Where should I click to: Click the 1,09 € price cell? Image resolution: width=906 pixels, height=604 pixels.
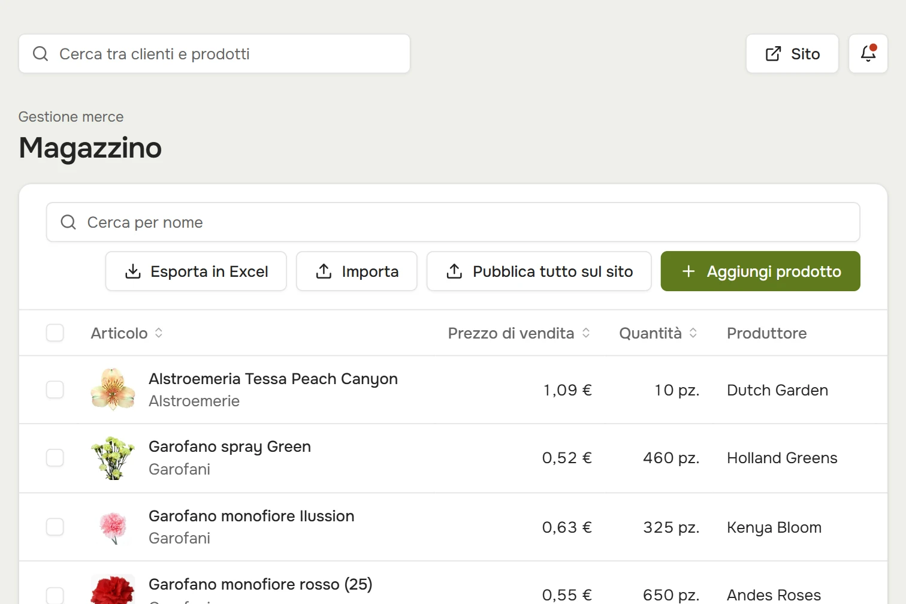click(x=567, y=390)
